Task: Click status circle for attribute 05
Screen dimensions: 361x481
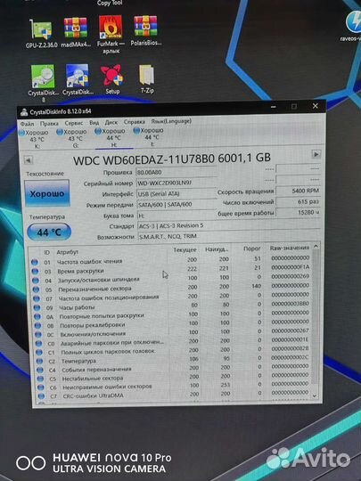Action: coord(36,289)
